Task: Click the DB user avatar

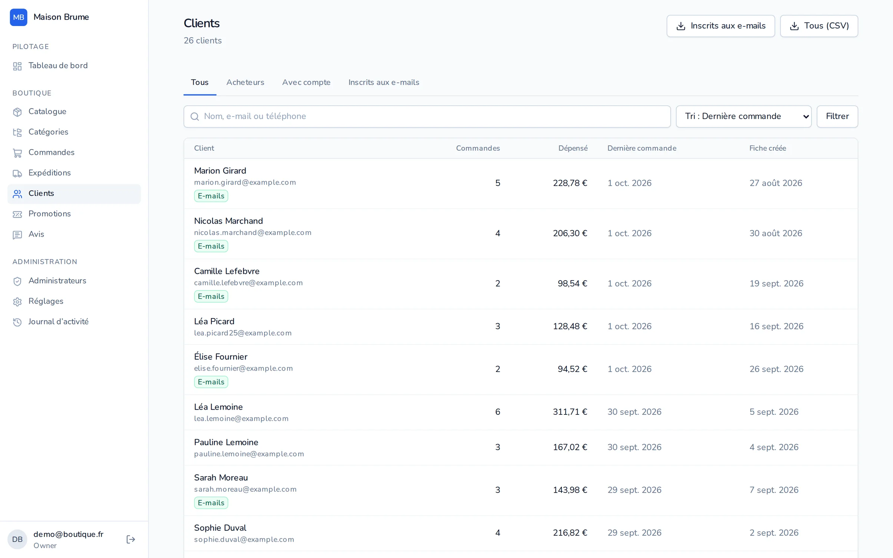Action: 17,539
